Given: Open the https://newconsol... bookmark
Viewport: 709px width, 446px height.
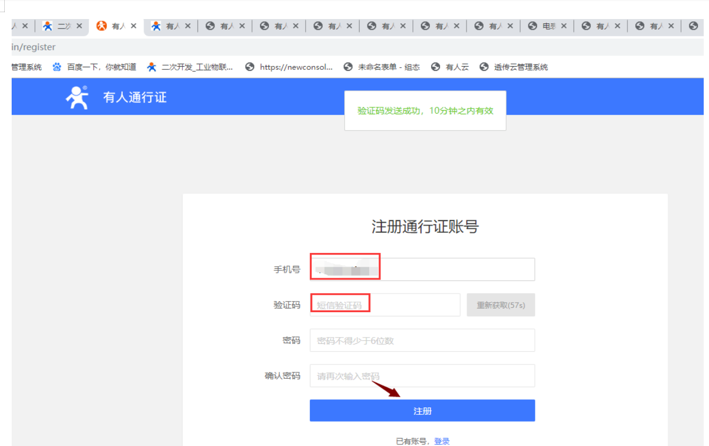Looking at the screenshot, I should pyautogui.click(x=289, y=67).
